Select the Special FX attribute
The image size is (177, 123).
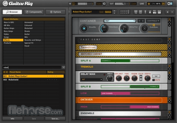tap(29, 43)
